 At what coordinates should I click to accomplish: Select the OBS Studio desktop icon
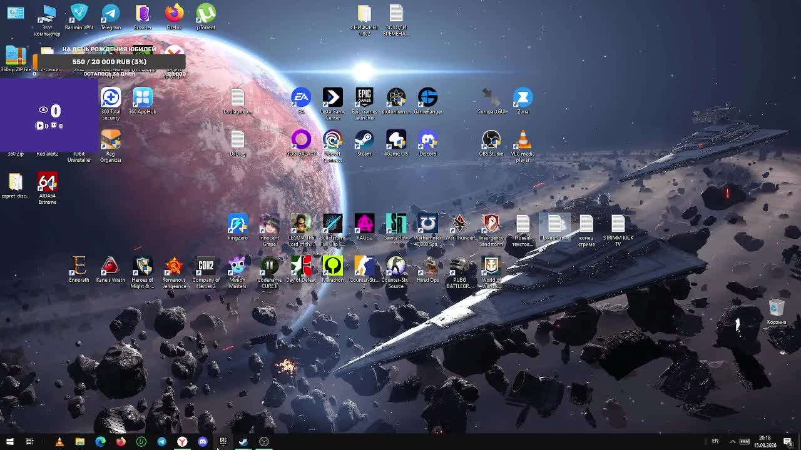[491, 143]
